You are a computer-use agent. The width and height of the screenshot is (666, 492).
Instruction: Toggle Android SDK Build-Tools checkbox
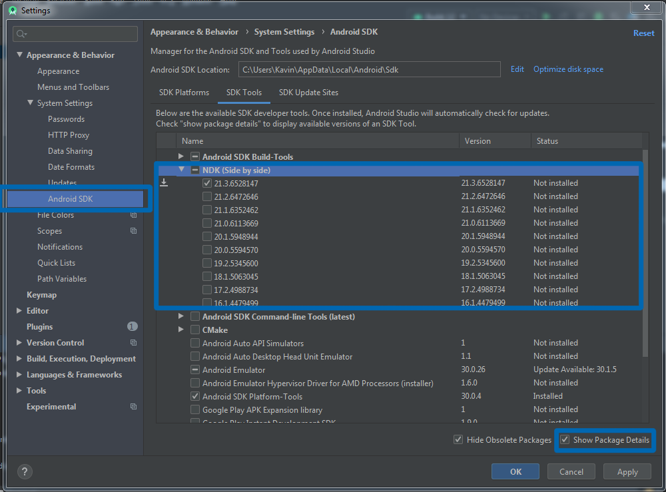(195, 156)
